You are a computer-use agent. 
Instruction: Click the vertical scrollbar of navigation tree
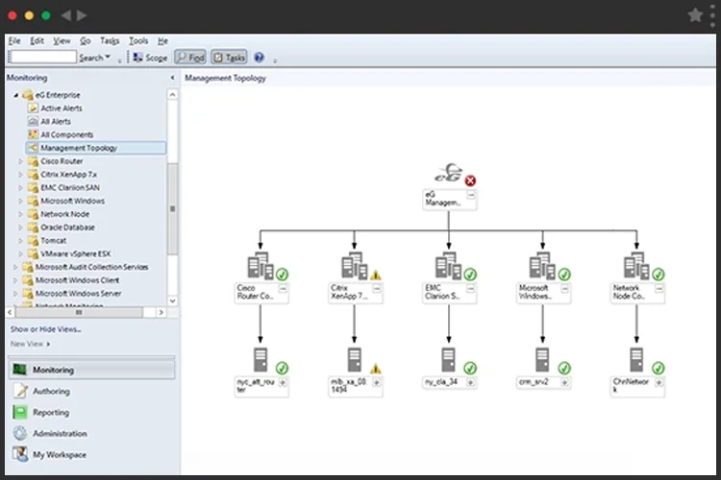pos(172,208)
